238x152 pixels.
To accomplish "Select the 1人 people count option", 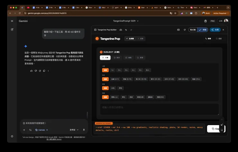I will pyautogui.click(x=112, y=70).
